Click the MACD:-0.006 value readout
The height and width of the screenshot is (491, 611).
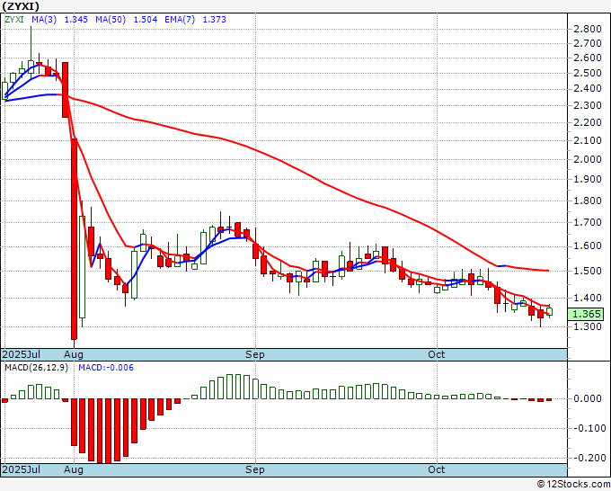click(x=106, y=368)
